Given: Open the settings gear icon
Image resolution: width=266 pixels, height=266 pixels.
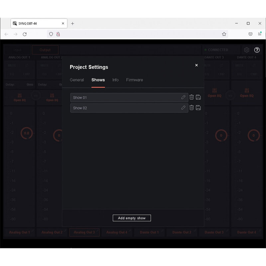Looking at the screenshot, I should (246, 50).
